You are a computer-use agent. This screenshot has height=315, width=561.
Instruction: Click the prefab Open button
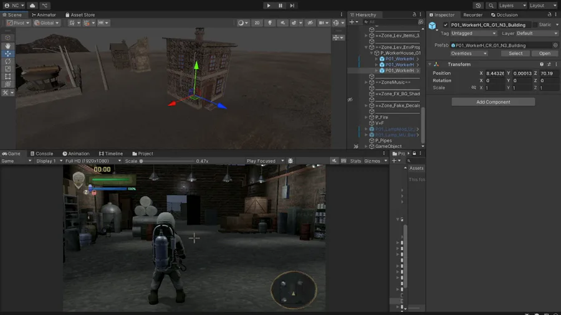click(545, 53)
